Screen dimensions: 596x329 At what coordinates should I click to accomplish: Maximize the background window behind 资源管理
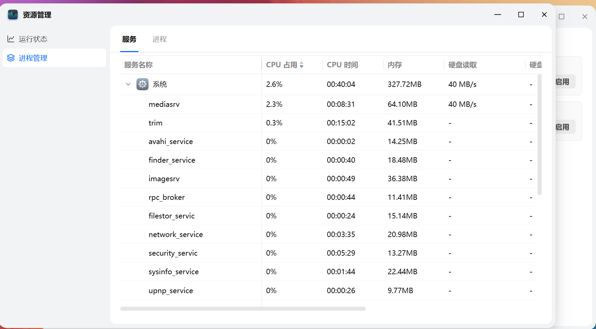562,17
